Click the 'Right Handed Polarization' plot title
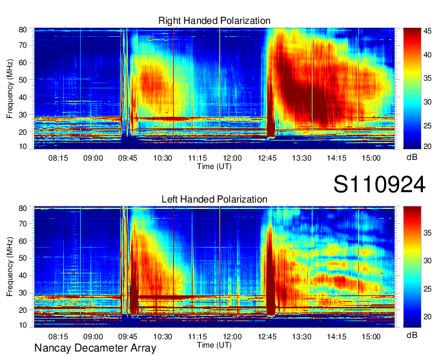Viewport: 439px width, 356px height. point(214,21)
